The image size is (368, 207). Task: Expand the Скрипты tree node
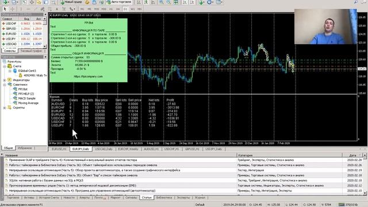(5, 108)
